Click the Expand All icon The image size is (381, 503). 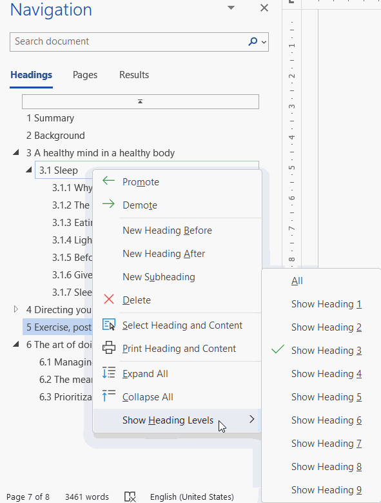click(109, 373)
